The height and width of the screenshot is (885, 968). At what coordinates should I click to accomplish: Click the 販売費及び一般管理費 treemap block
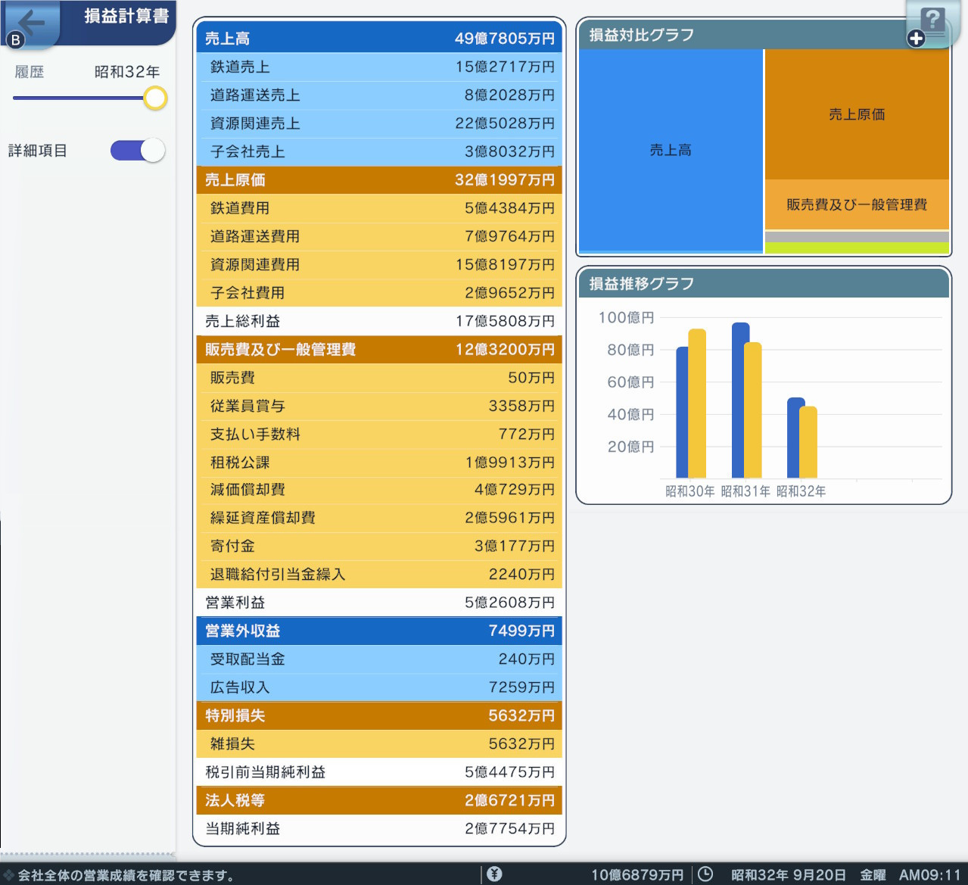pos(857,204)
